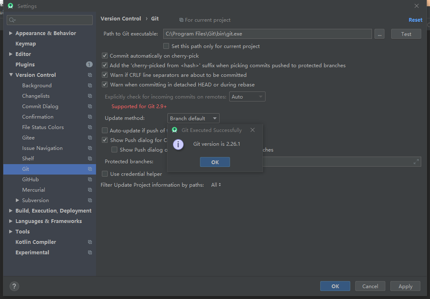
Task: Expand Appearance & Behavior section
Action: 10,33
